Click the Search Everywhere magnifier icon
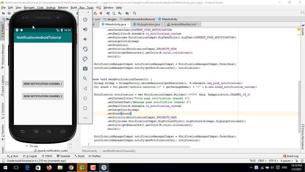The width and height of the screenshot is (305, 172). tap(134, 13)
